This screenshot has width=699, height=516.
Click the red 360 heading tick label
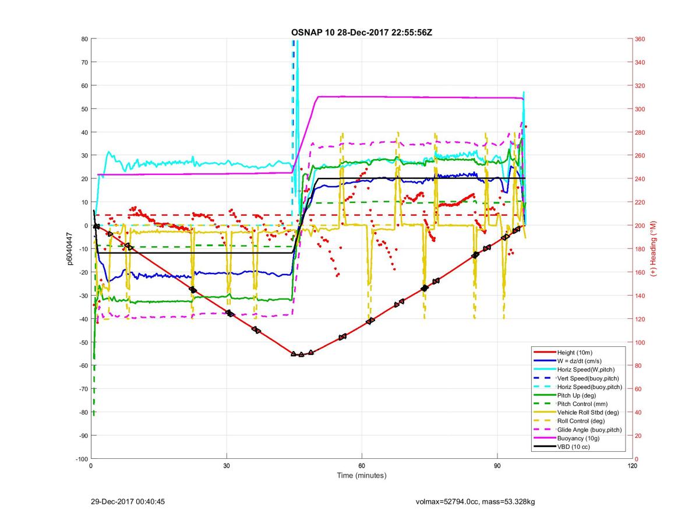(640, 39)
